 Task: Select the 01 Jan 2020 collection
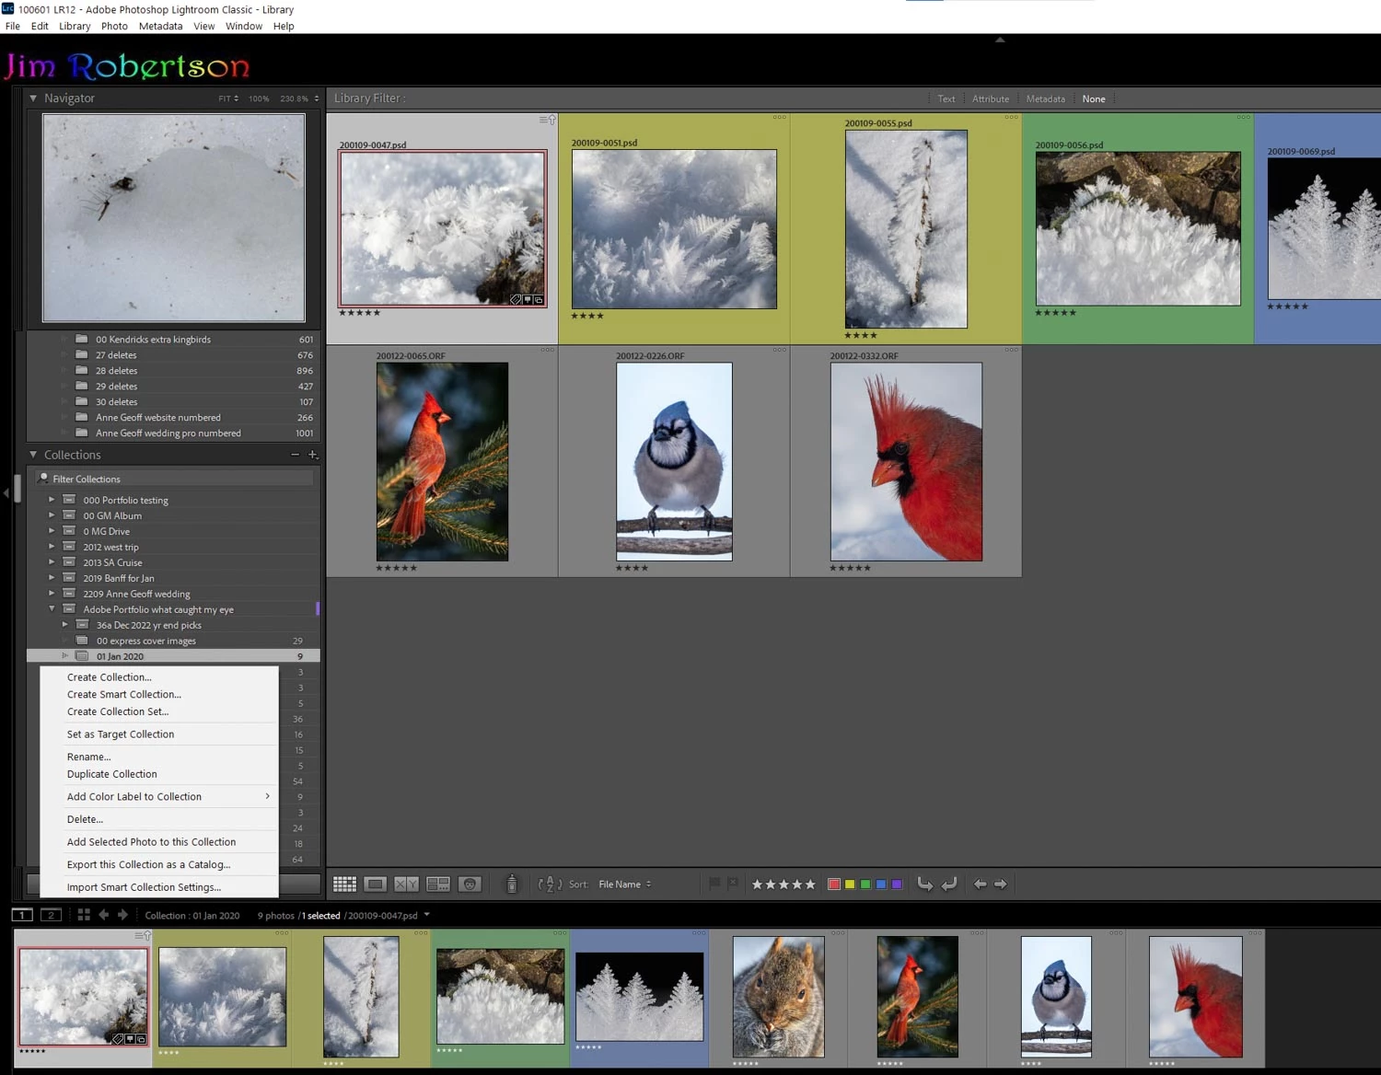coord(174,656)
